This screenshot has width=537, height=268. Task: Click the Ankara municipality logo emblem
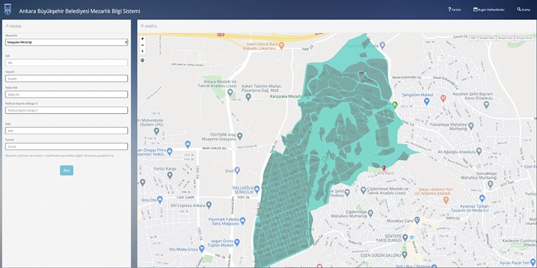tap(8, 10)
